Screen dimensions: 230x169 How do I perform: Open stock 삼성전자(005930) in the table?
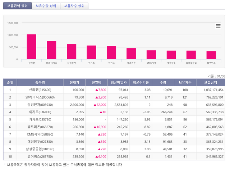click(x=40, y=105)
